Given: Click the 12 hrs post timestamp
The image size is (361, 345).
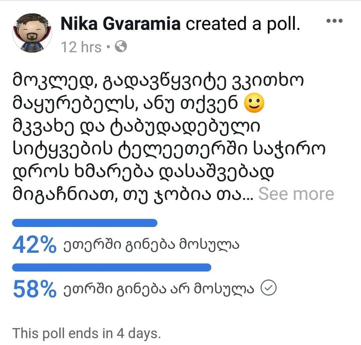Looking at the screenshot, I should pyautogui.click(x=81, y=47).
